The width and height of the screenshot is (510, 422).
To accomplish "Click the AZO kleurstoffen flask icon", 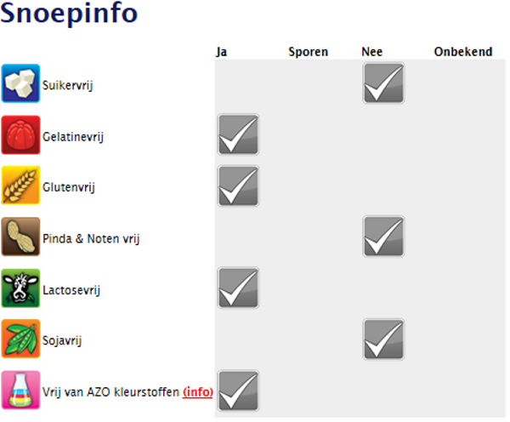I will click(20, 391).
